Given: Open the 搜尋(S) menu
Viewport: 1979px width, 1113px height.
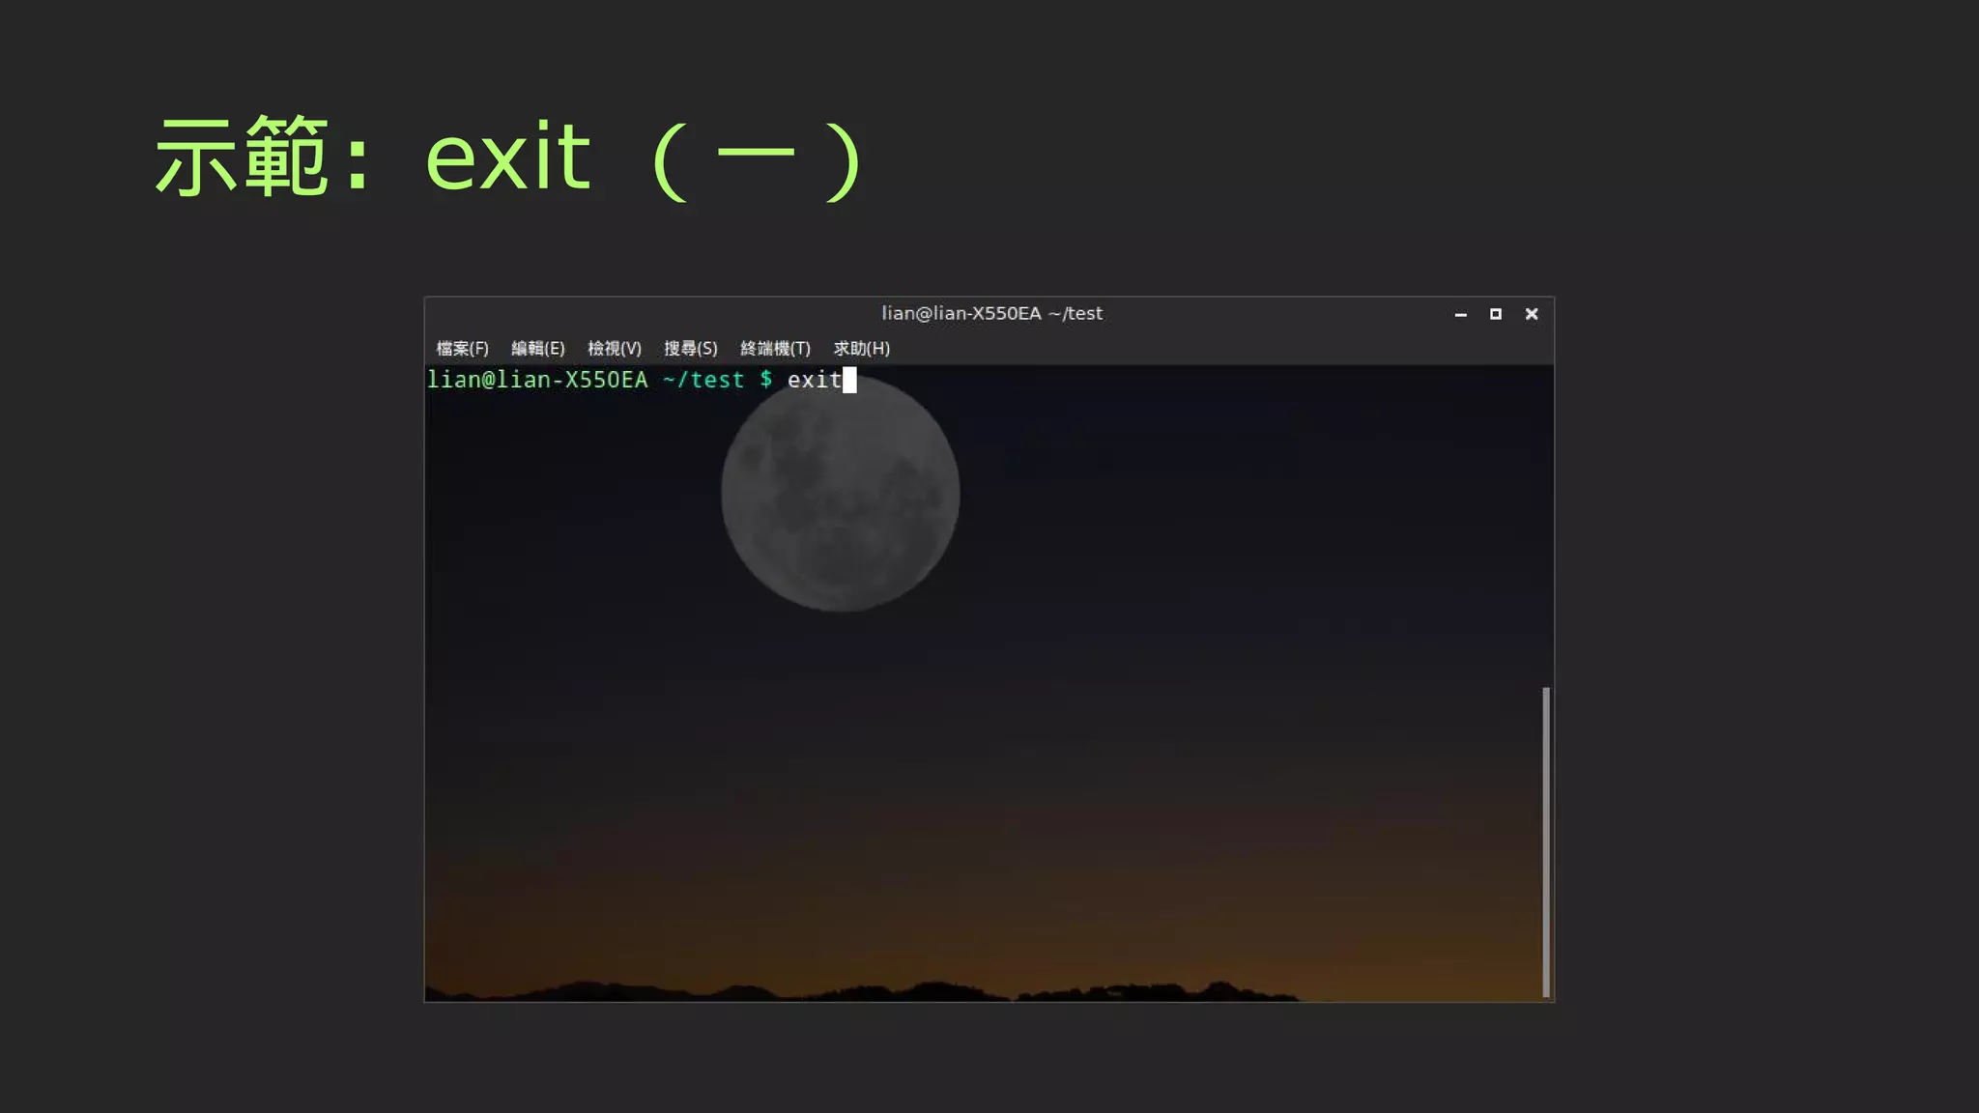Looking at the screenshot, I should point(690,349).
